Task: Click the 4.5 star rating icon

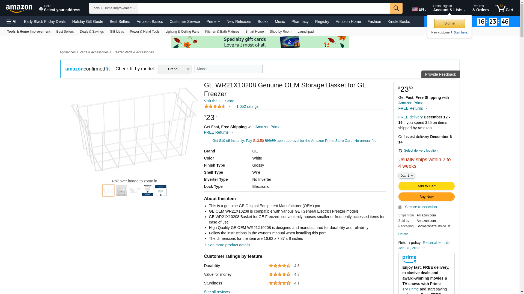Action: [x=215, y=106]
